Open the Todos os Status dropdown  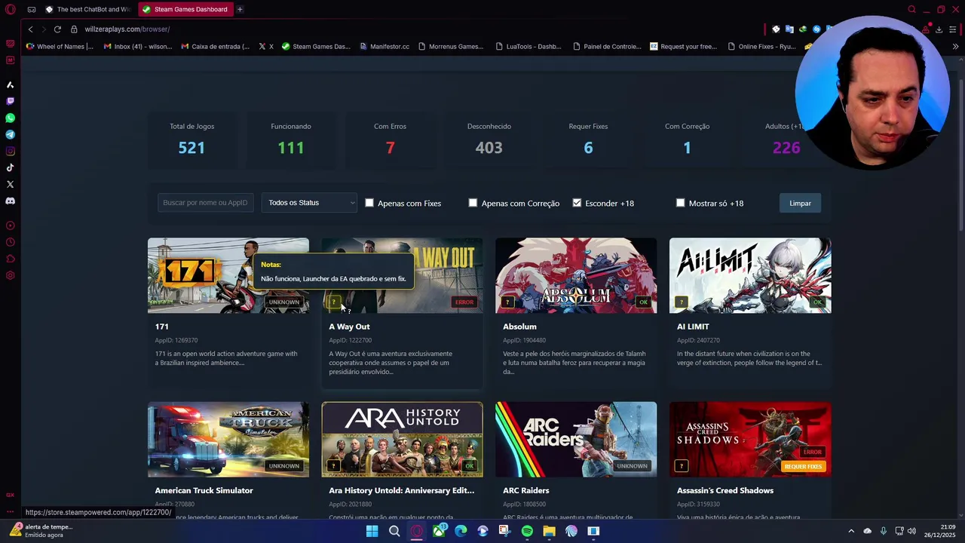(309, 203)
